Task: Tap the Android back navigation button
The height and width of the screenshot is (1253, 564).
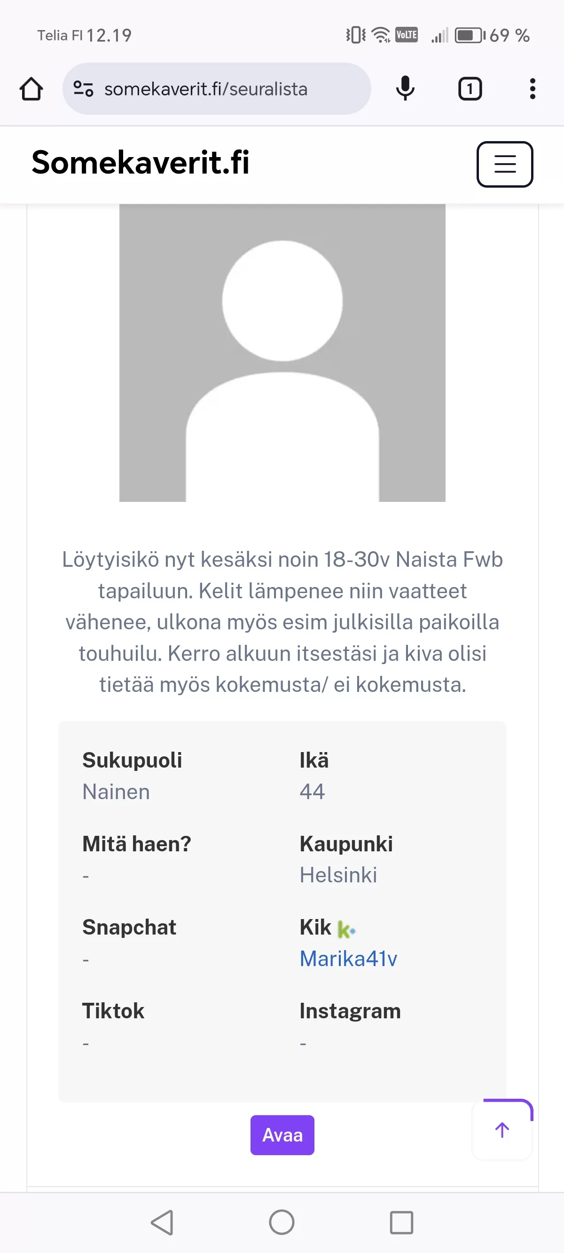Action: [163, 1222]
